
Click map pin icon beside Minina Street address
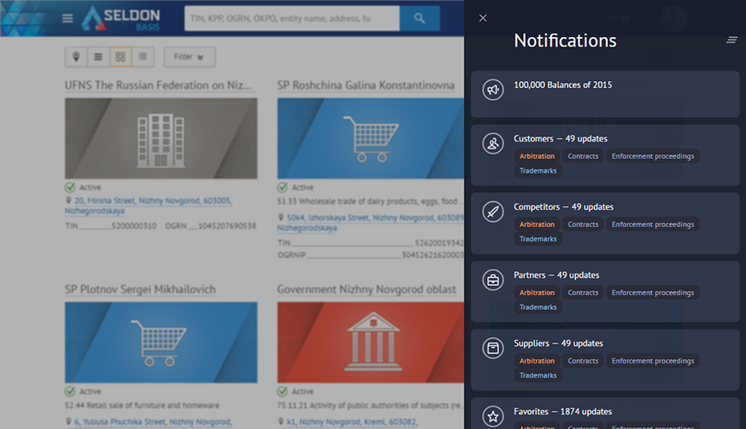pyautogui.click(x=68, y=201)
